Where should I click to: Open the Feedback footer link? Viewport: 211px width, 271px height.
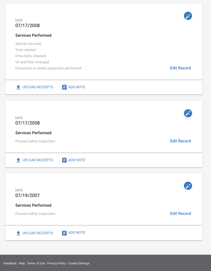tap(10, 263)
